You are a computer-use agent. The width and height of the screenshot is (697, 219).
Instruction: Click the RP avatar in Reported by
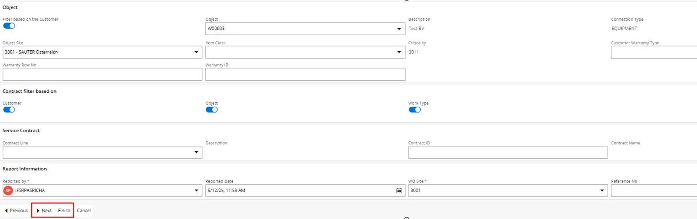click(x=8, y=190)
